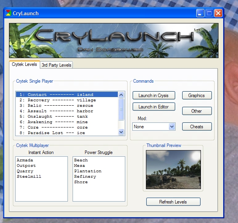Click the Launch in Crysis button
The width and height of the screenshot is (238, 223).
coord(153,96)
